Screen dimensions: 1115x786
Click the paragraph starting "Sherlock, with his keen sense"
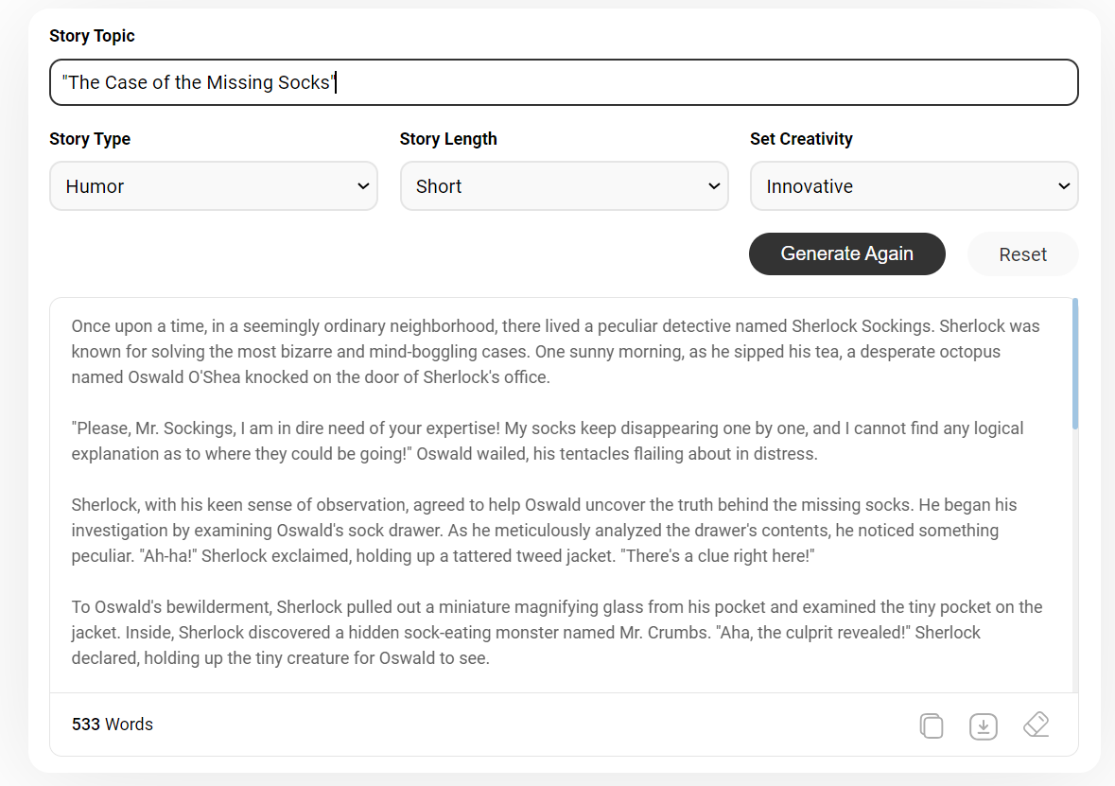(544, 530)
